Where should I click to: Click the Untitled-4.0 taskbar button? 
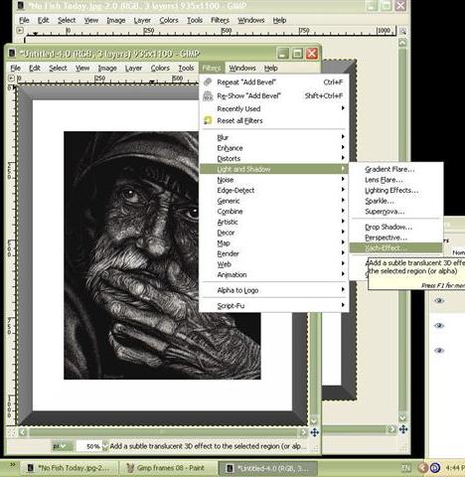point(267,468)
